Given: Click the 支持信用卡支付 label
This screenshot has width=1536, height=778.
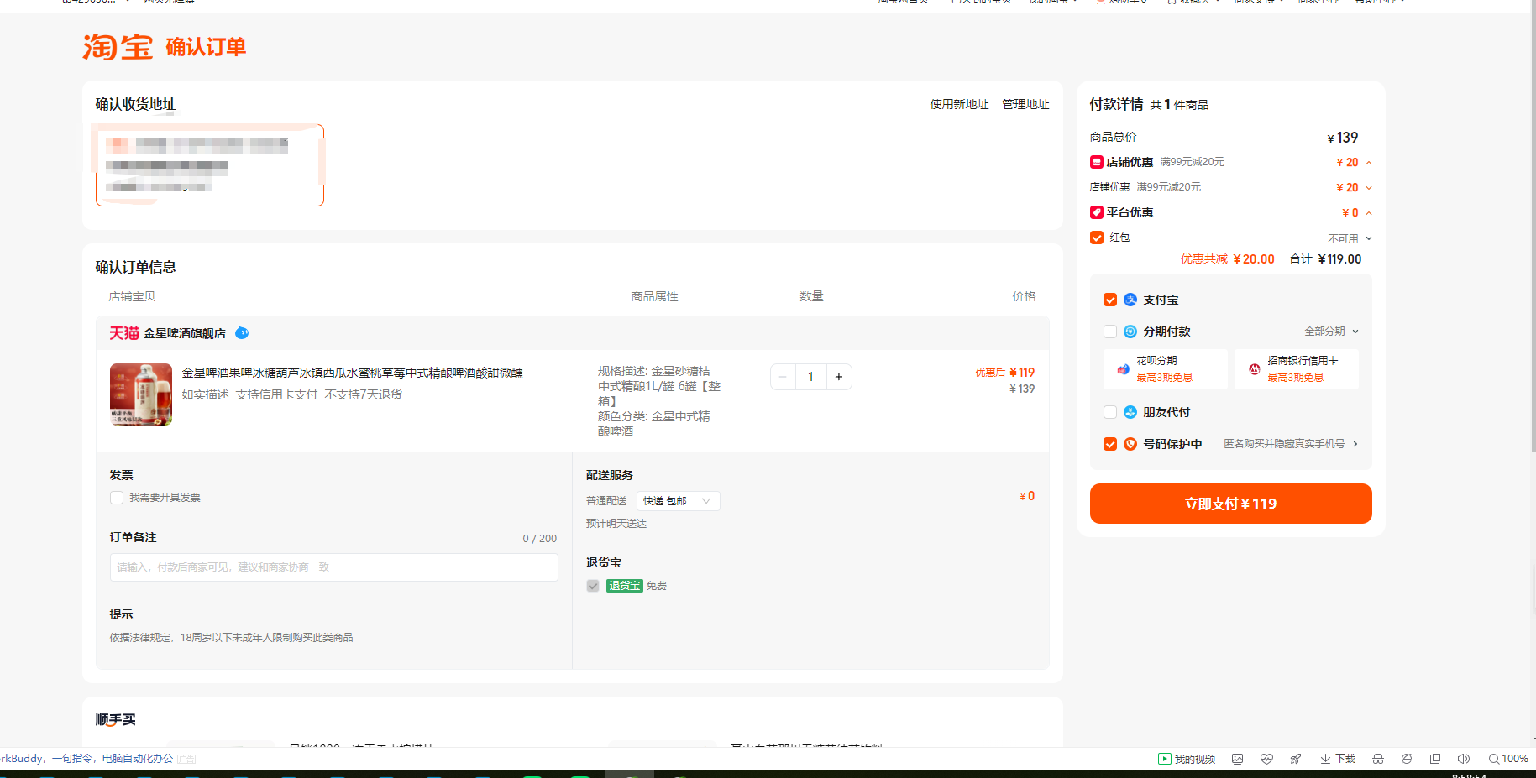Looking at the screenshot, I should [276, 394].
